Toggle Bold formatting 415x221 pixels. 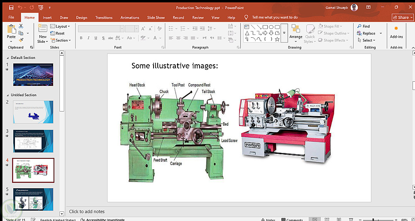[81, 38]
